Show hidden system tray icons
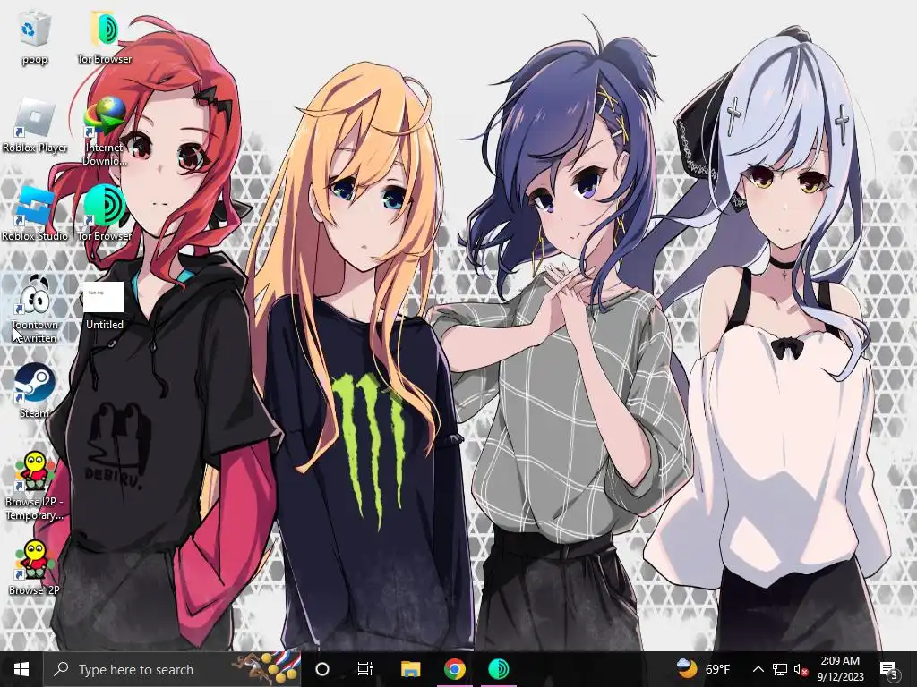 pyautogui.click(x=758, y=669)
